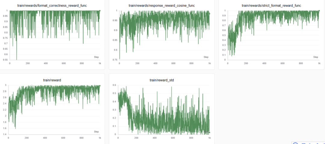This screenshot has width=325, height=144.
Task: Select the response_reward_cosine_func line plot area
Action: [164, 35]
